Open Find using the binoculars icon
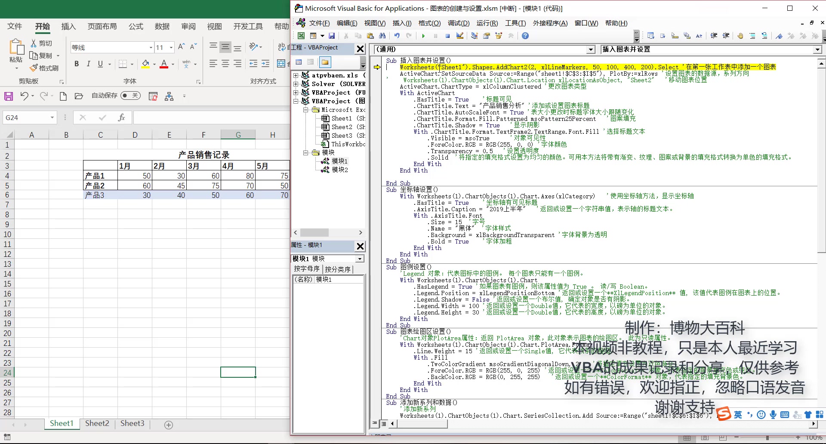Screen dimensions: 826x444 382,36
